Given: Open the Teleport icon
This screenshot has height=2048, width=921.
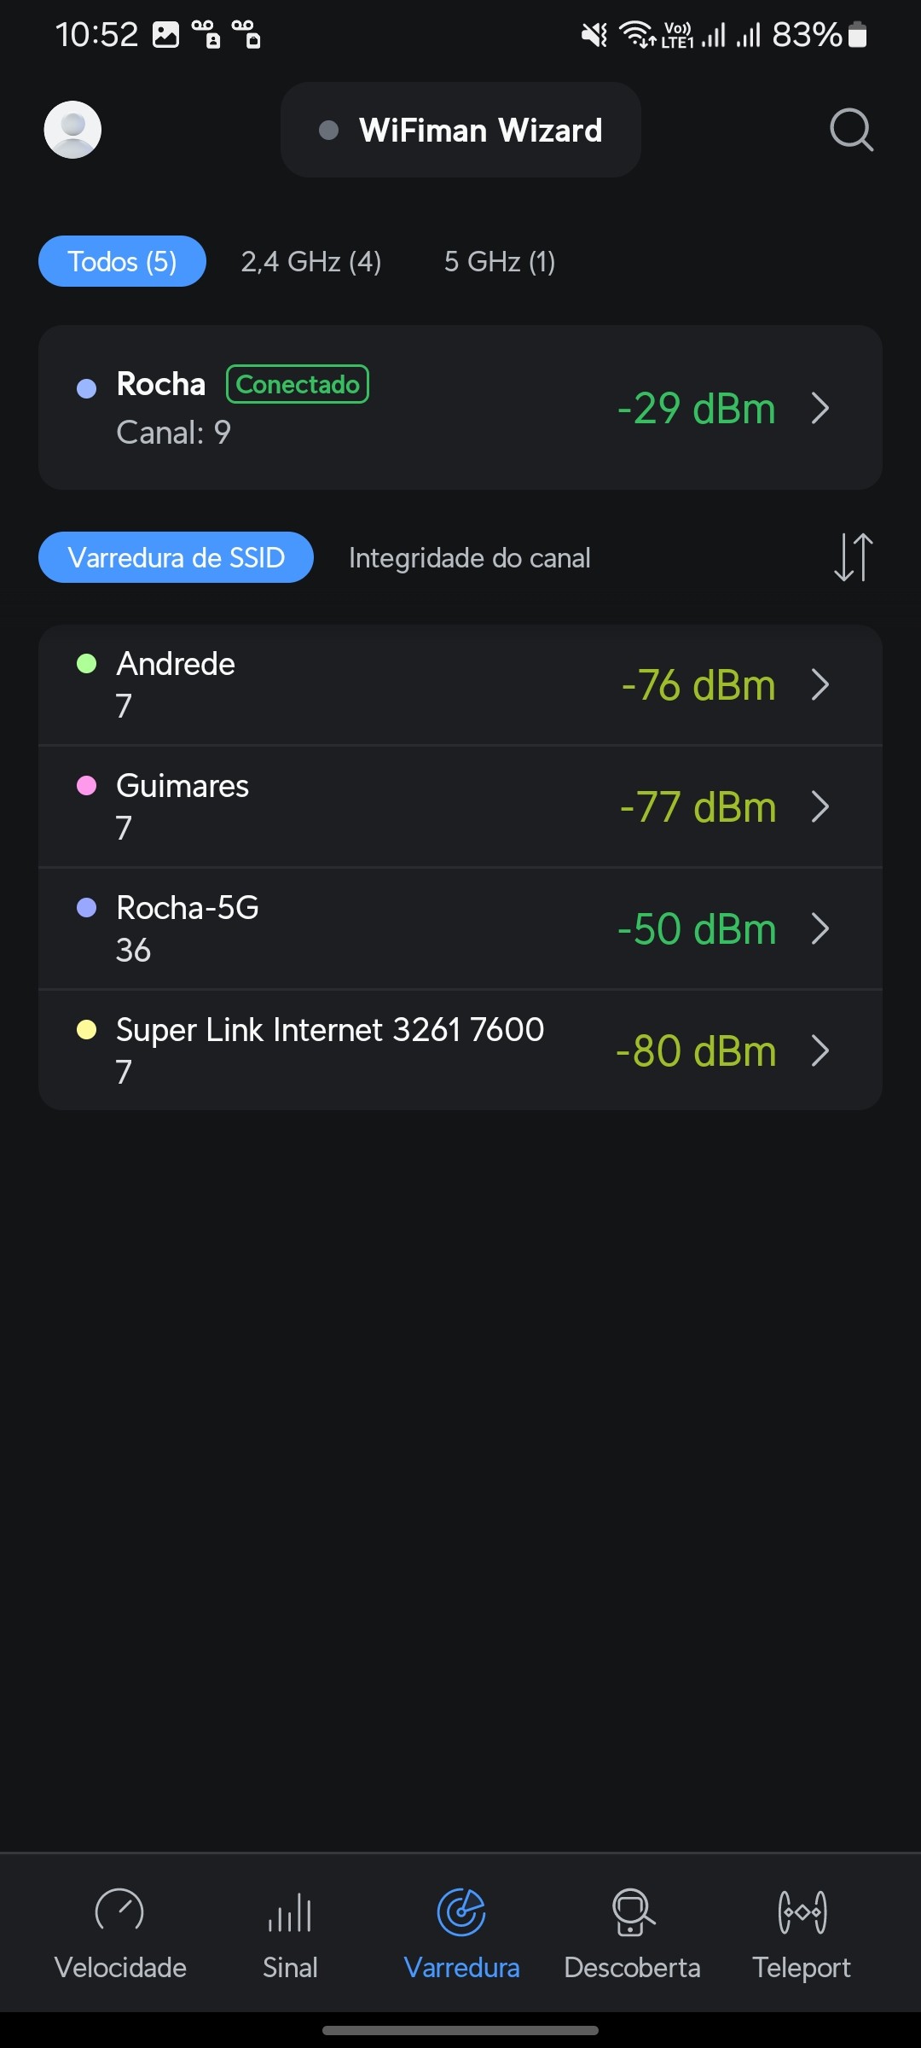Looking at the screenshot, I should tap(802, 1911).
